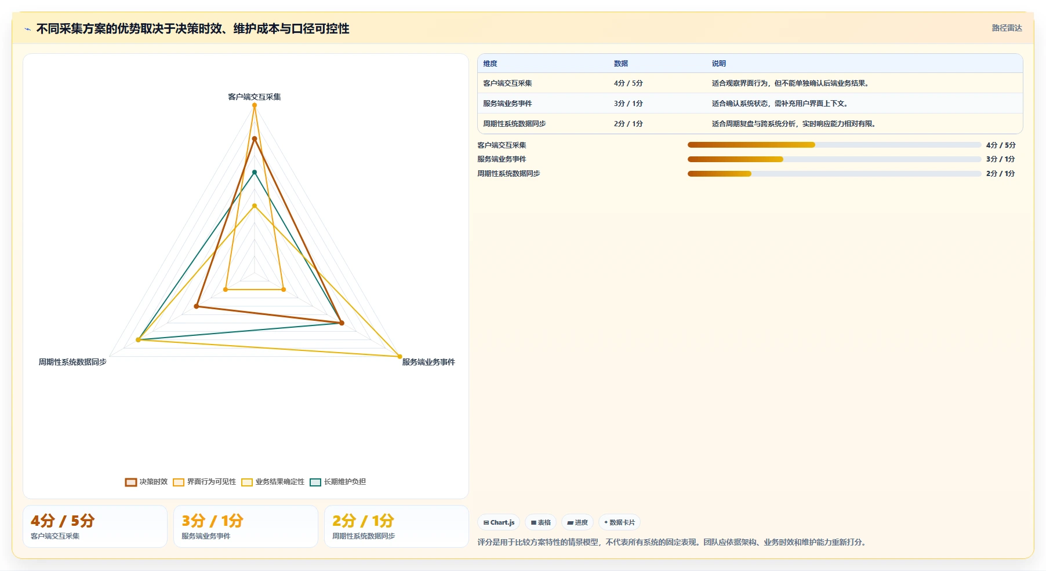
Task: Click the 业务结果确定性 legend label
Action: [280, 482]
